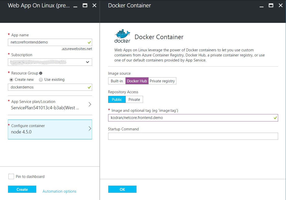Viewport: 286px width, 200px height.
Task: Expand App Service plan/Location settings
Action: click(x=90, y=104)
